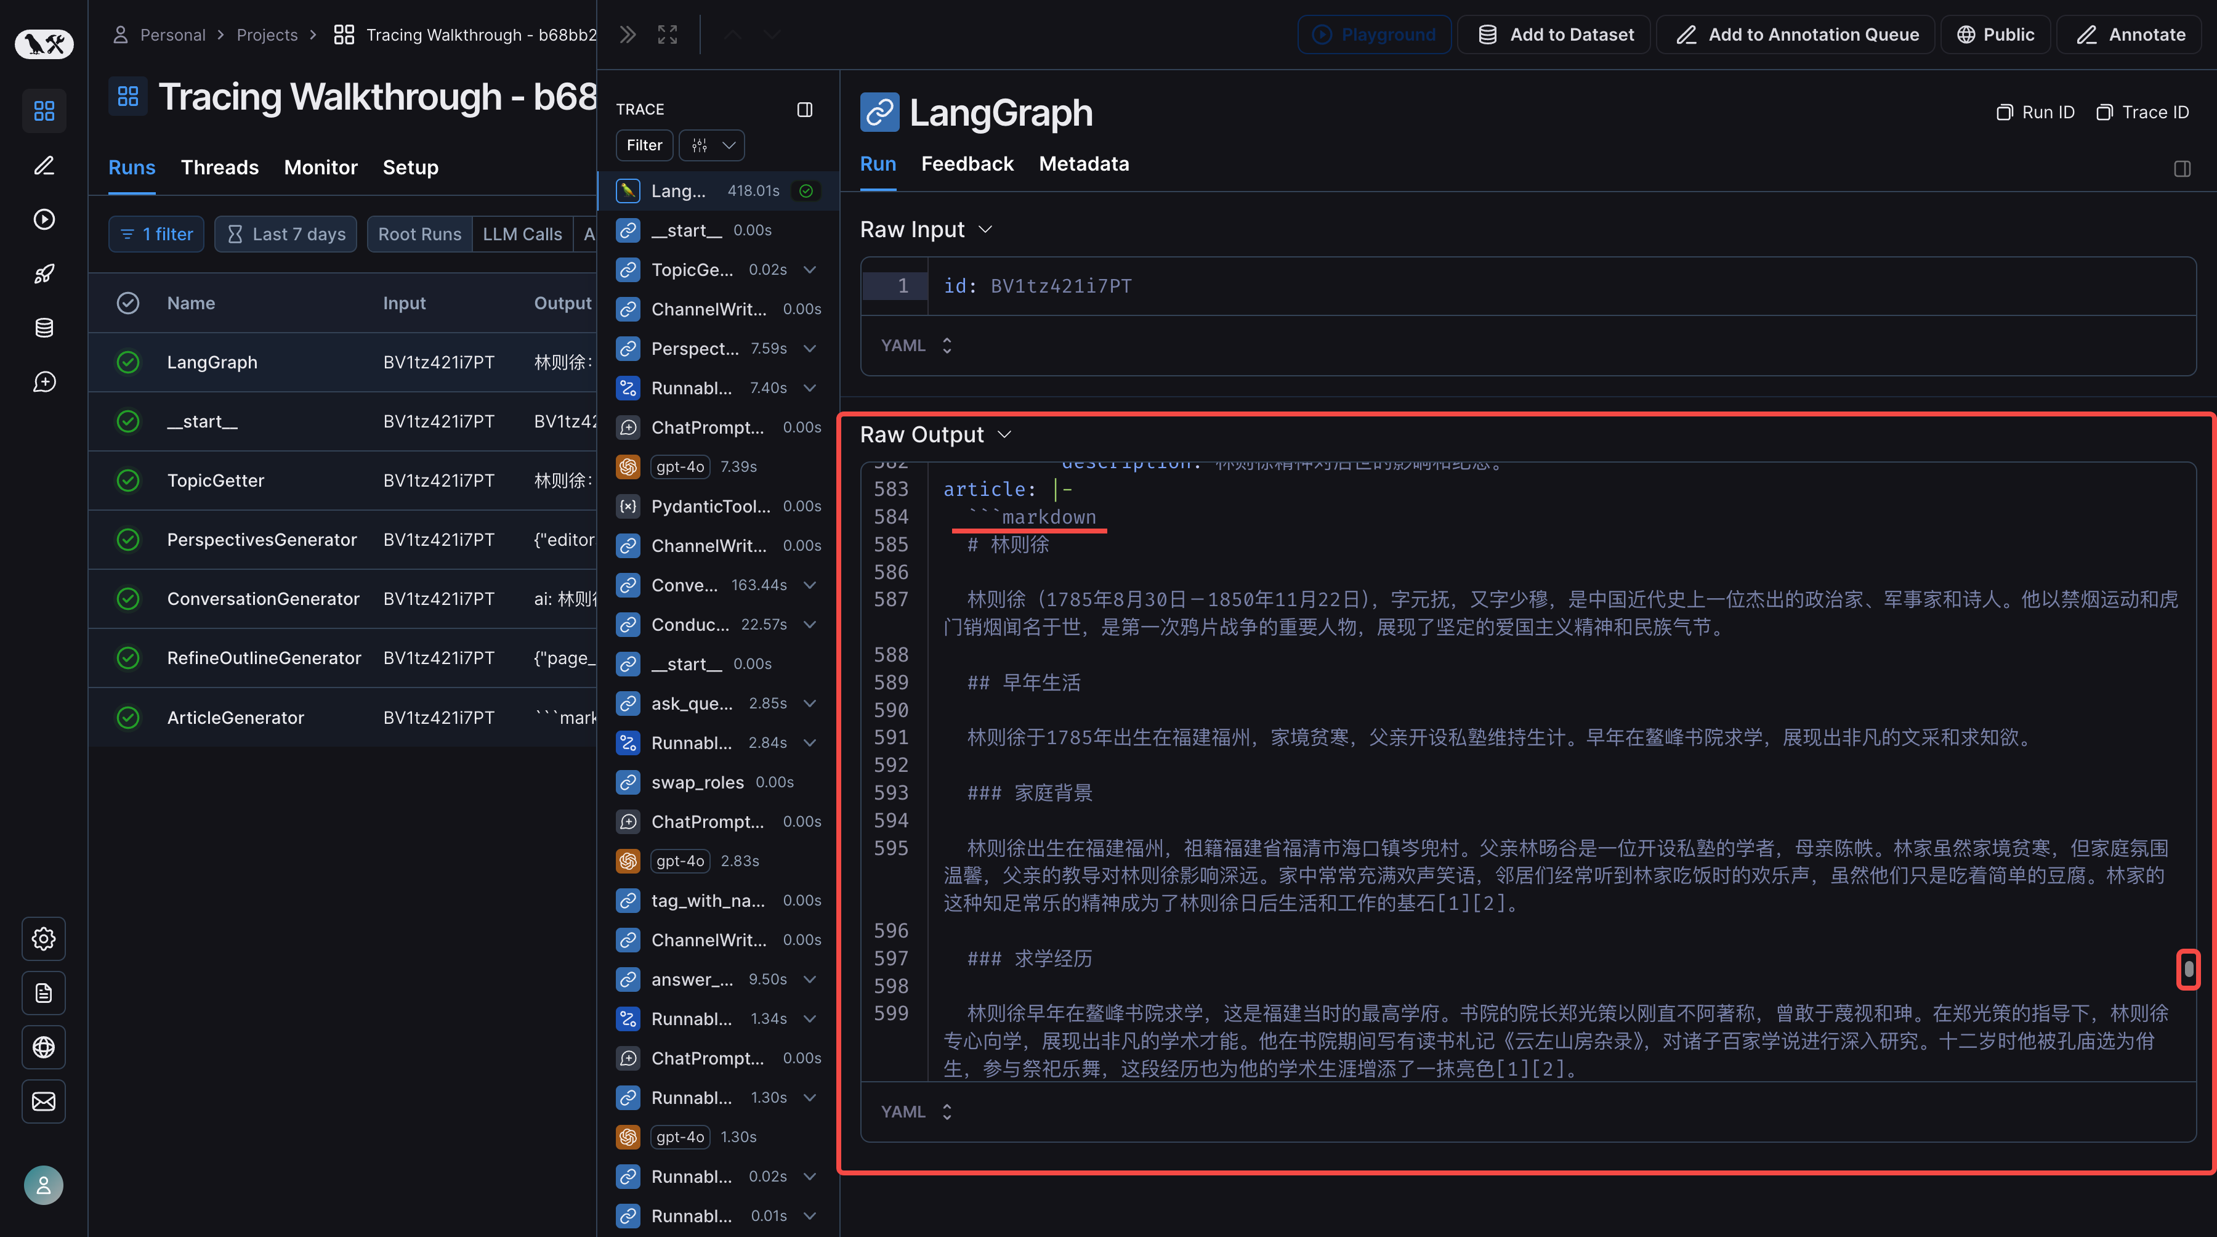The height and width of the screenshot is (1237, 2217).
Task: Copy the Run ID
Action: 2035,112
